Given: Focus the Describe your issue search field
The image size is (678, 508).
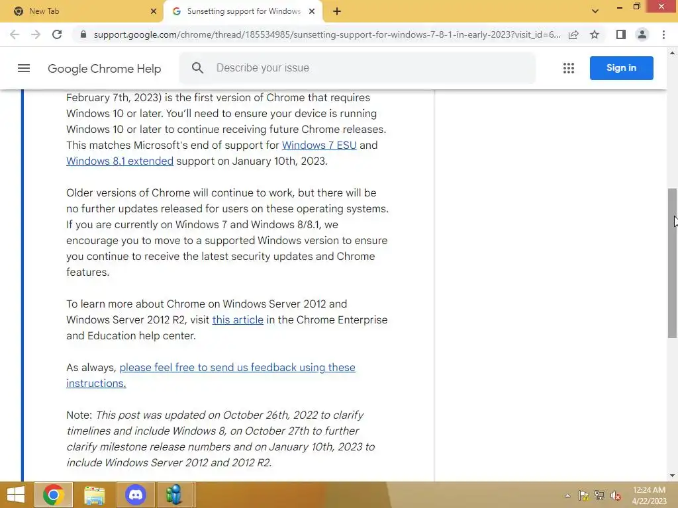Looking at the screenshot, I should [x=357, y=68].
